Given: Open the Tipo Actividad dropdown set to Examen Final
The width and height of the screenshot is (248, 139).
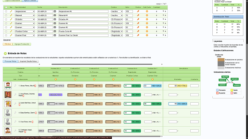Looking at the screenshot, I should [x=25, y=35].
